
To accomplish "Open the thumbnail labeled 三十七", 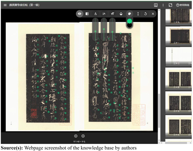I will [179, 102].
